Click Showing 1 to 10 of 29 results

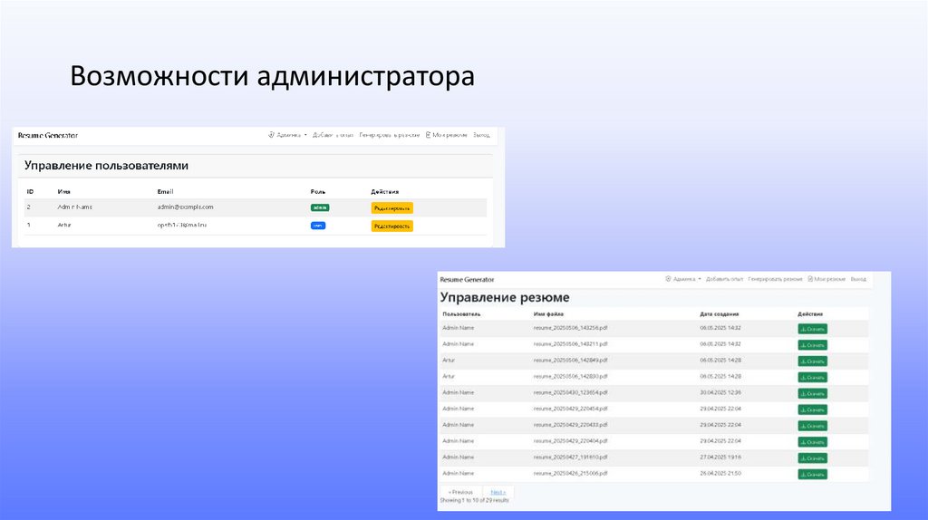(474, 500)
